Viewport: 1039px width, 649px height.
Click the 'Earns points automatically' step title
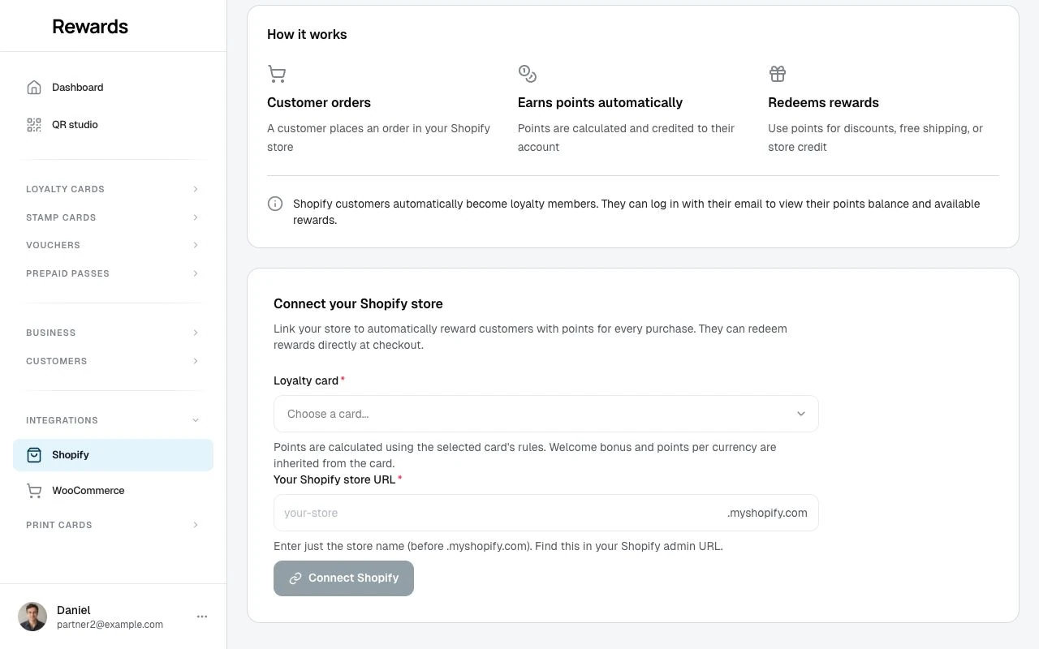(x=600, y=103)
